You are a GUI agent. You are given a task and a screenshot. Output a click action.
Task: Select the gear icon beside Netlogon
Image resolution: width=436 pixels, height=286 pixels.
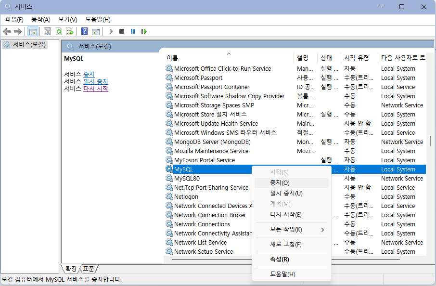tap(169, 197)
